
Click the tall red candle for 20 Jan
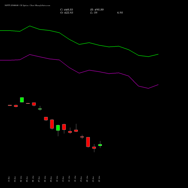pos(88,142)
